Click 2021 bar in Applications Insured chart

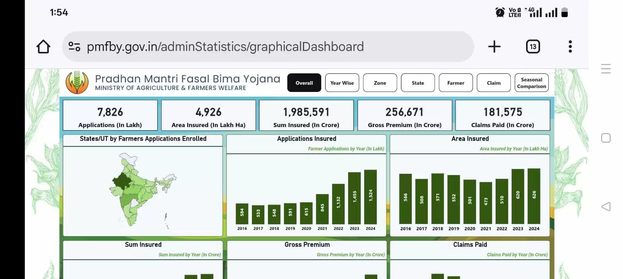point(322,209)
